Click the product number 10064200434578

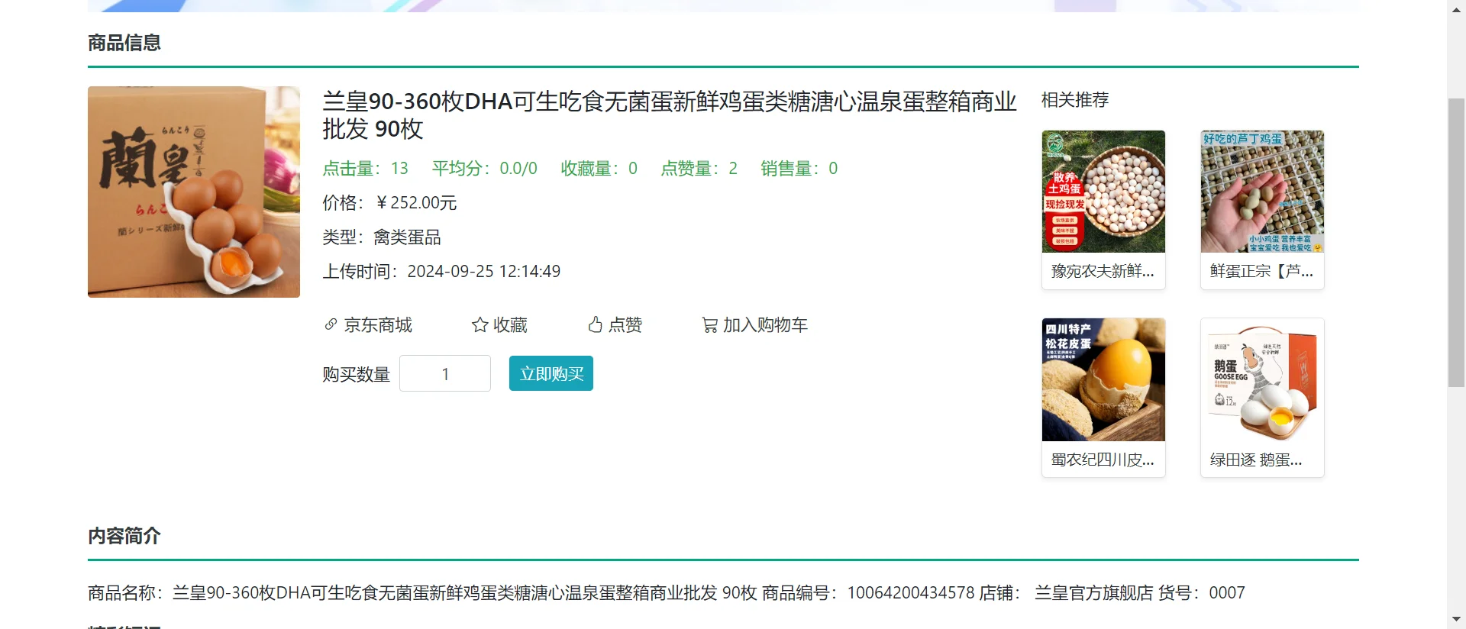coord(911,593)
